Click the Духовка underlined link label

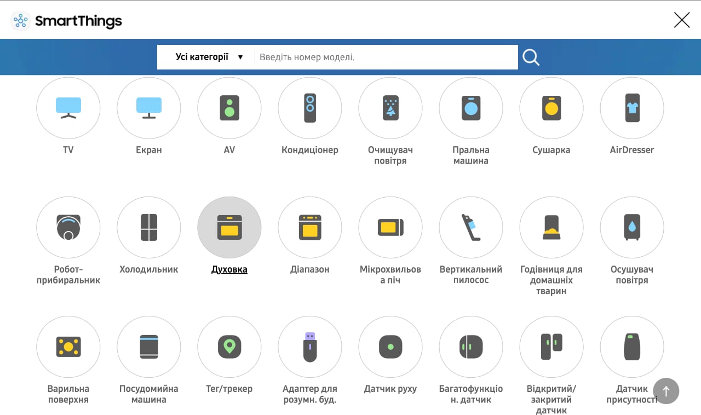(x=229, y=269)
